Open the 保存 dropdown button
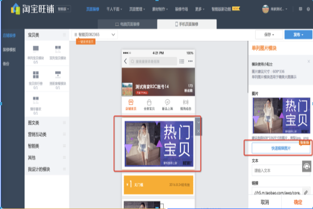 pyautogui.click(x=269, y=34)
